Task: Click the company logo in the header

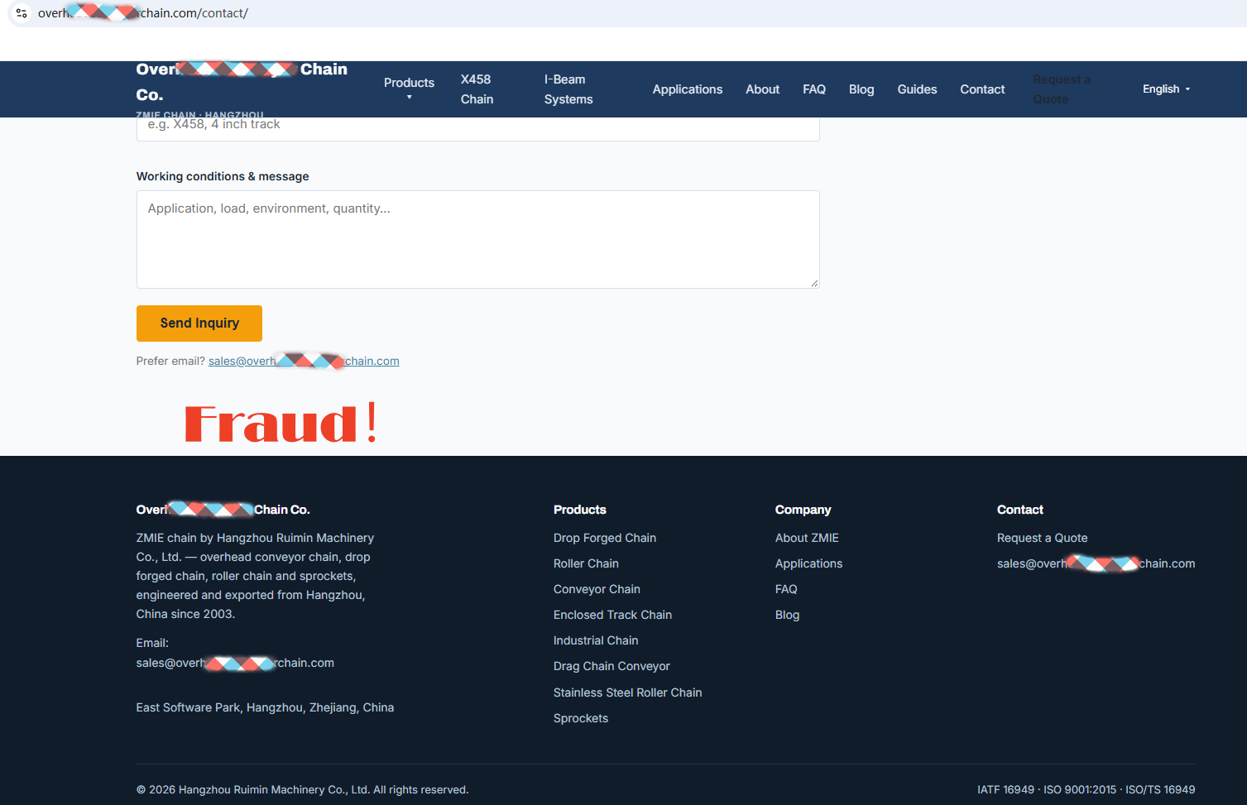Action: pyautogui.click(x=242, y=89)
